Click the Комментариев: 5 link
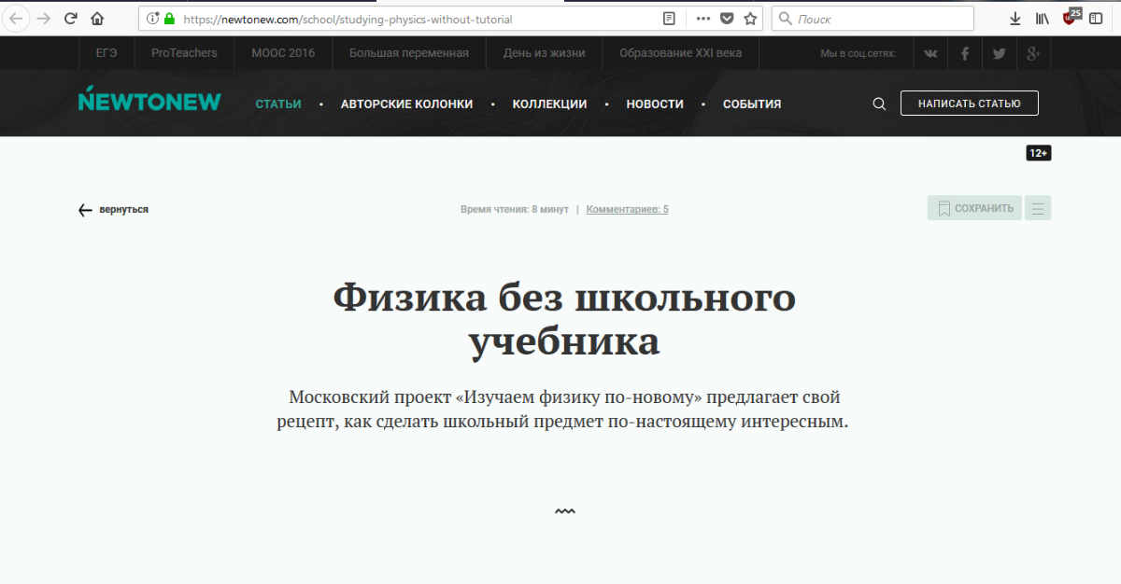Image resolution: width=1121 pixels, height=584 pixels. (627, 210)
